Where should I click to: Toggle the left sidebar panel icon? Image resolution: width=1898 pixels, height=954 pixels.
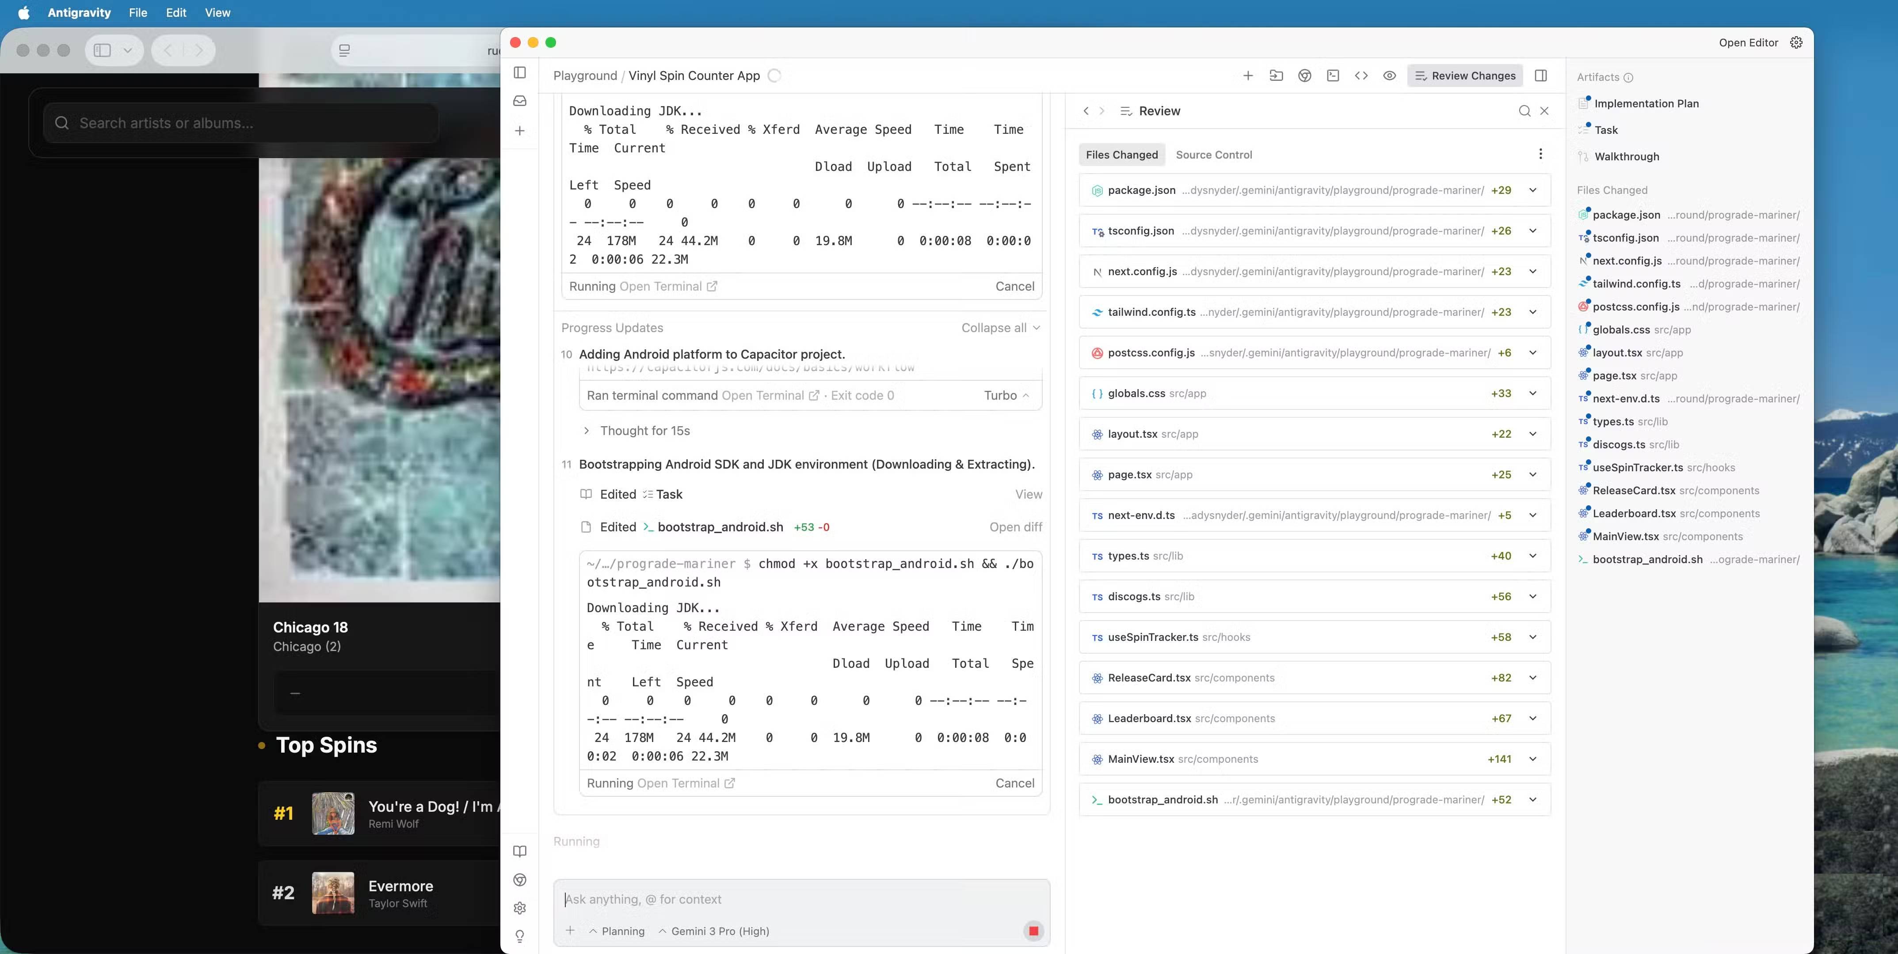pos(519,72)
